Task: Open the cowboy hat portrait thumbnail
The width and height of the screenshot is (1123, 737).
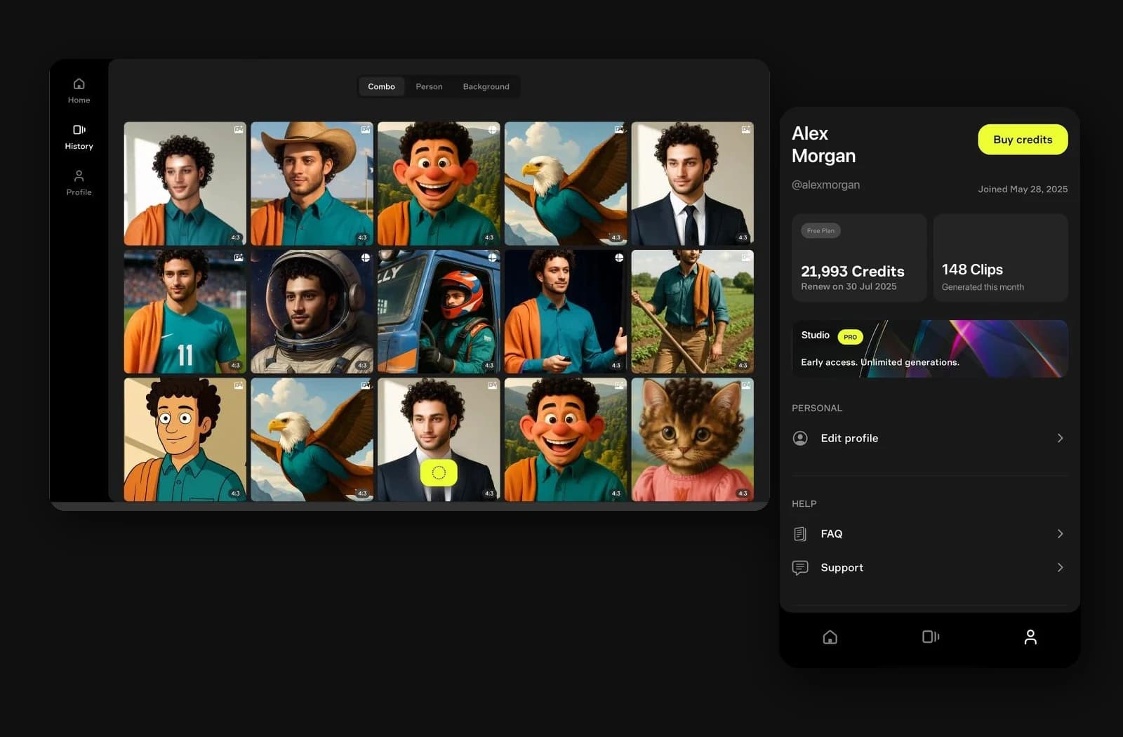Action: click(x=312, y=184)
